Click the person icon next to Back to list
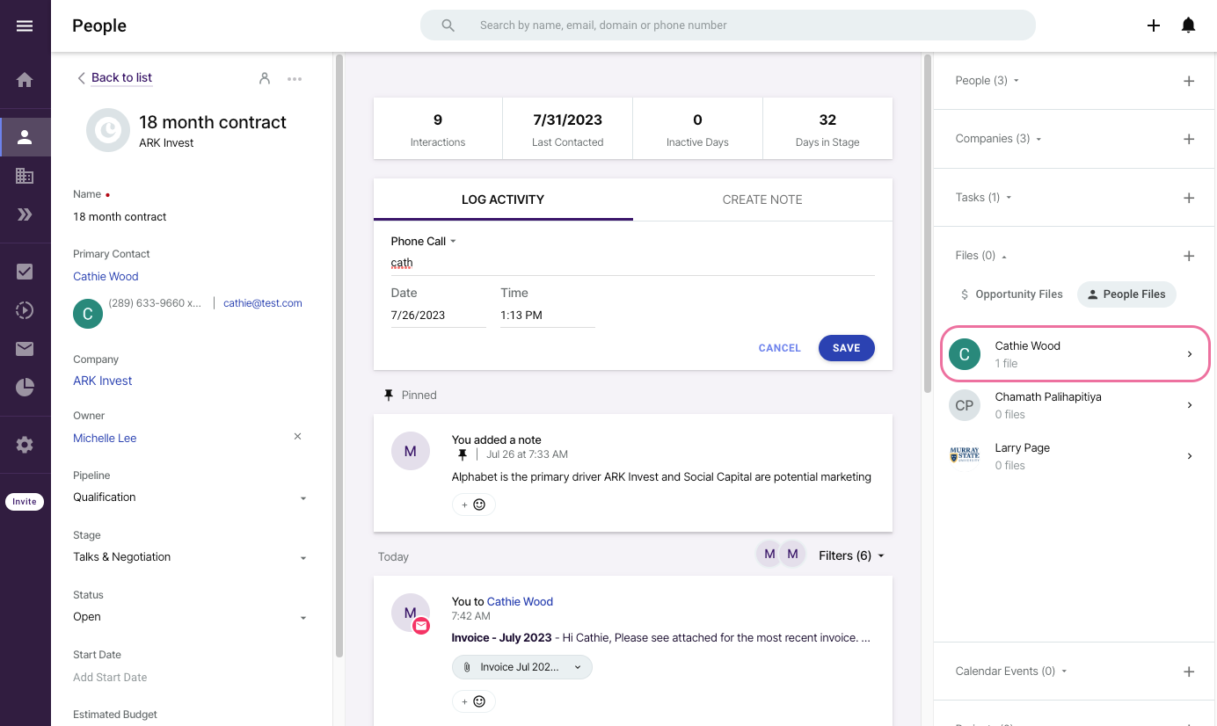The width and height of the screenshot is (1217, 726). [x=265, y=78]
